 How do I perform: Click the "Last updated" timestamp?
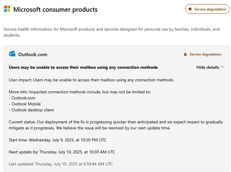pyautogui.click(x=61, y=164)
